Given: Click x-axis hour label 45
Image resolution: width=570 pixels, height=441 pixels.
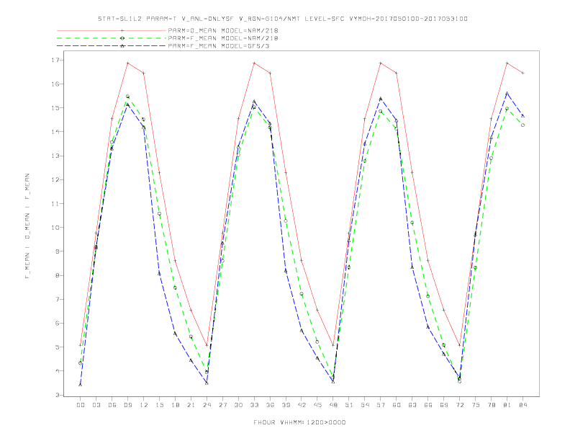Looking at the screenshot, I should click(x=317, y=405).
